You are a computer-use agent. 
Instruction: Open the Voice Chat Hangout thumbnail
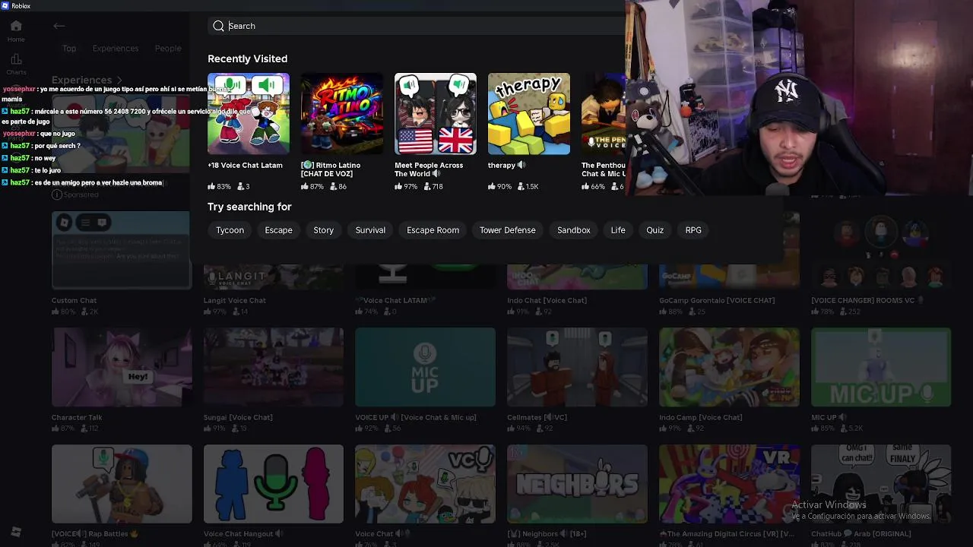[274, 485]
